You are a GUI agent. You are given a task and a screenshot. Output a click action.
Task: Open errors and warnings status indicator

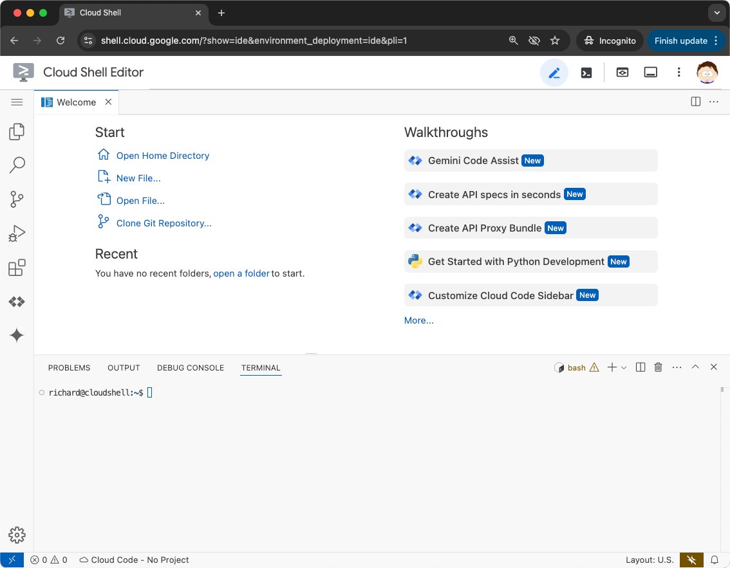point(49,560)
